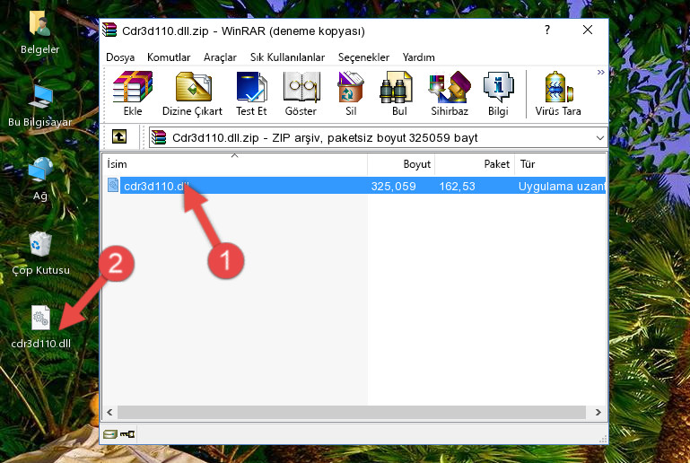Sort files by Paket column

(x=475, y=164)
